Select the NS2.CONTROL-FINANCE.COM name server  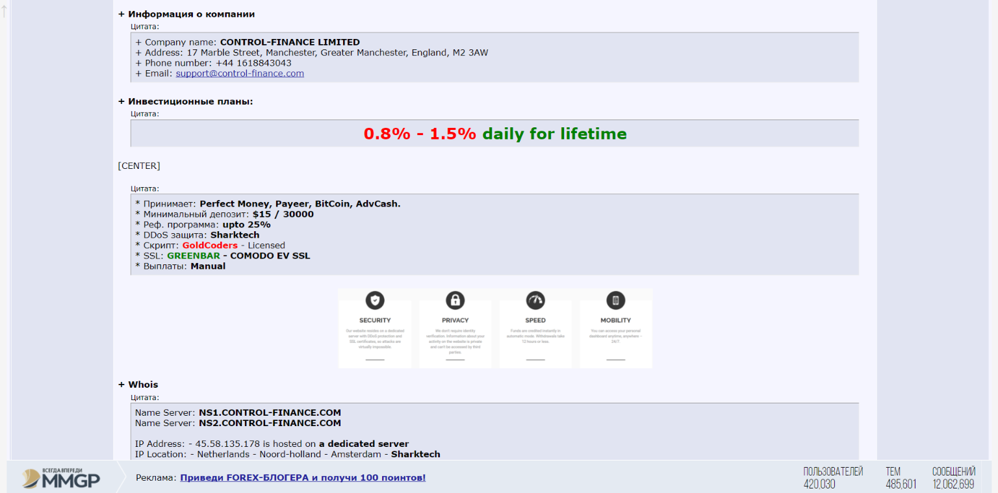pos(270,423)
